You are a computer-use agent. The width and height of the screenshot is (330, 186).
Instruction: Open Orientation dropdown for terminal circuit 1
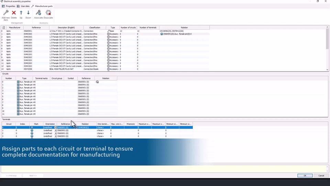[x=56, y=131]
